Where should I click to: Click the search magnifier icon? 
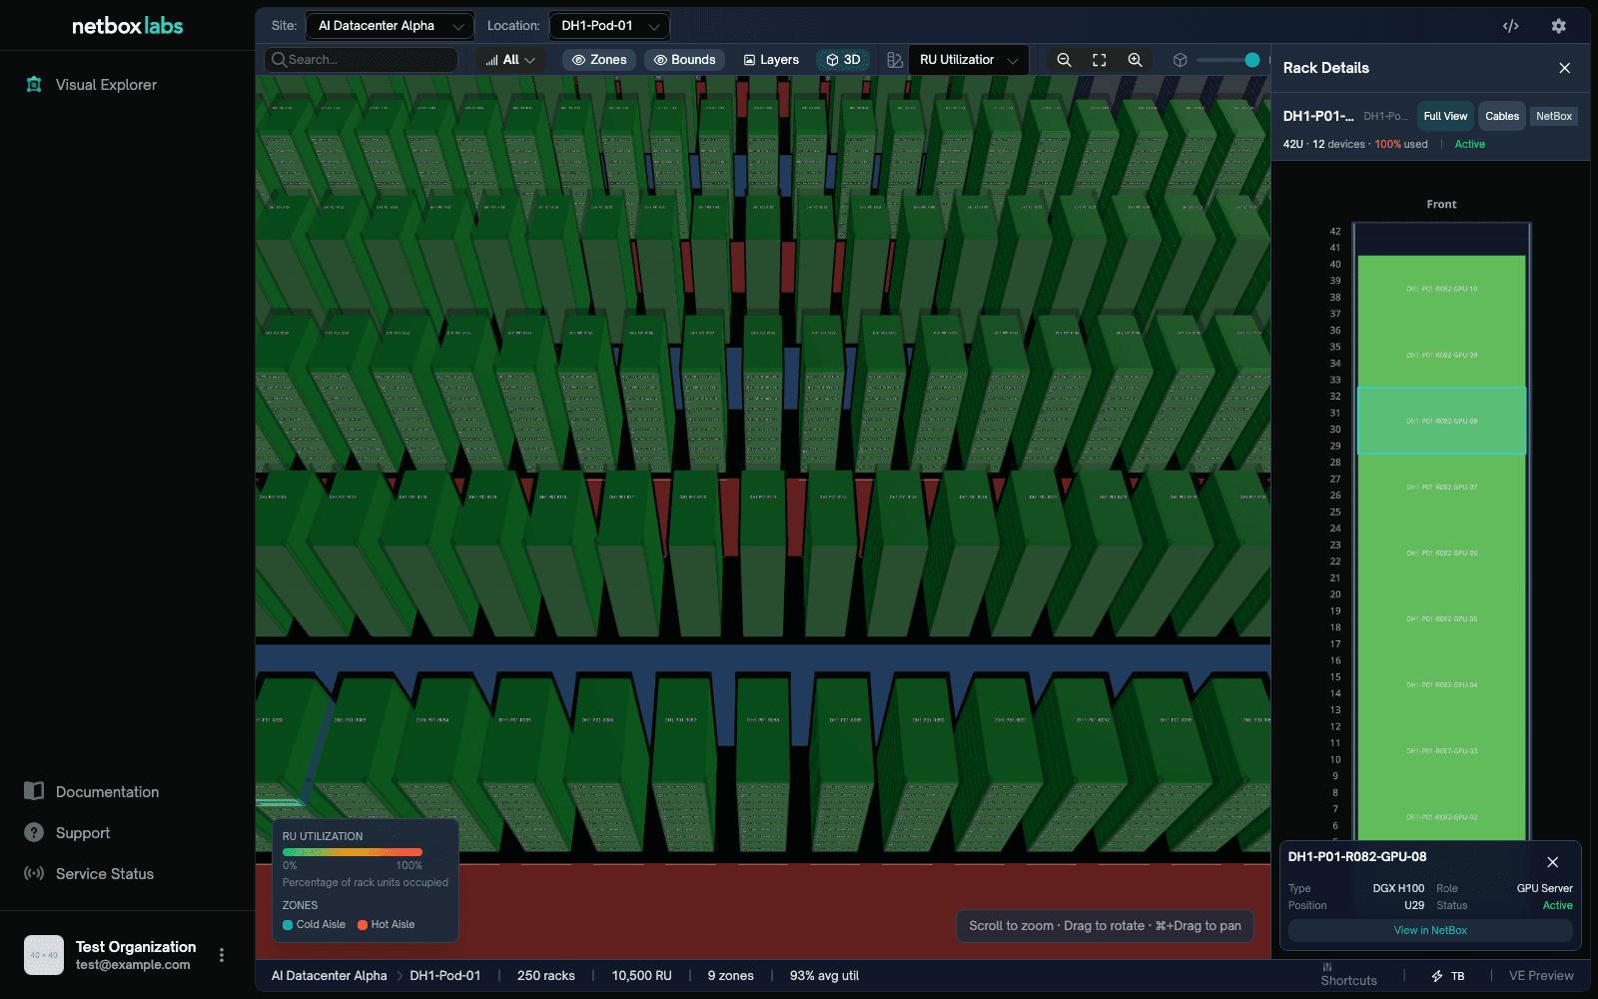point(279,60)
